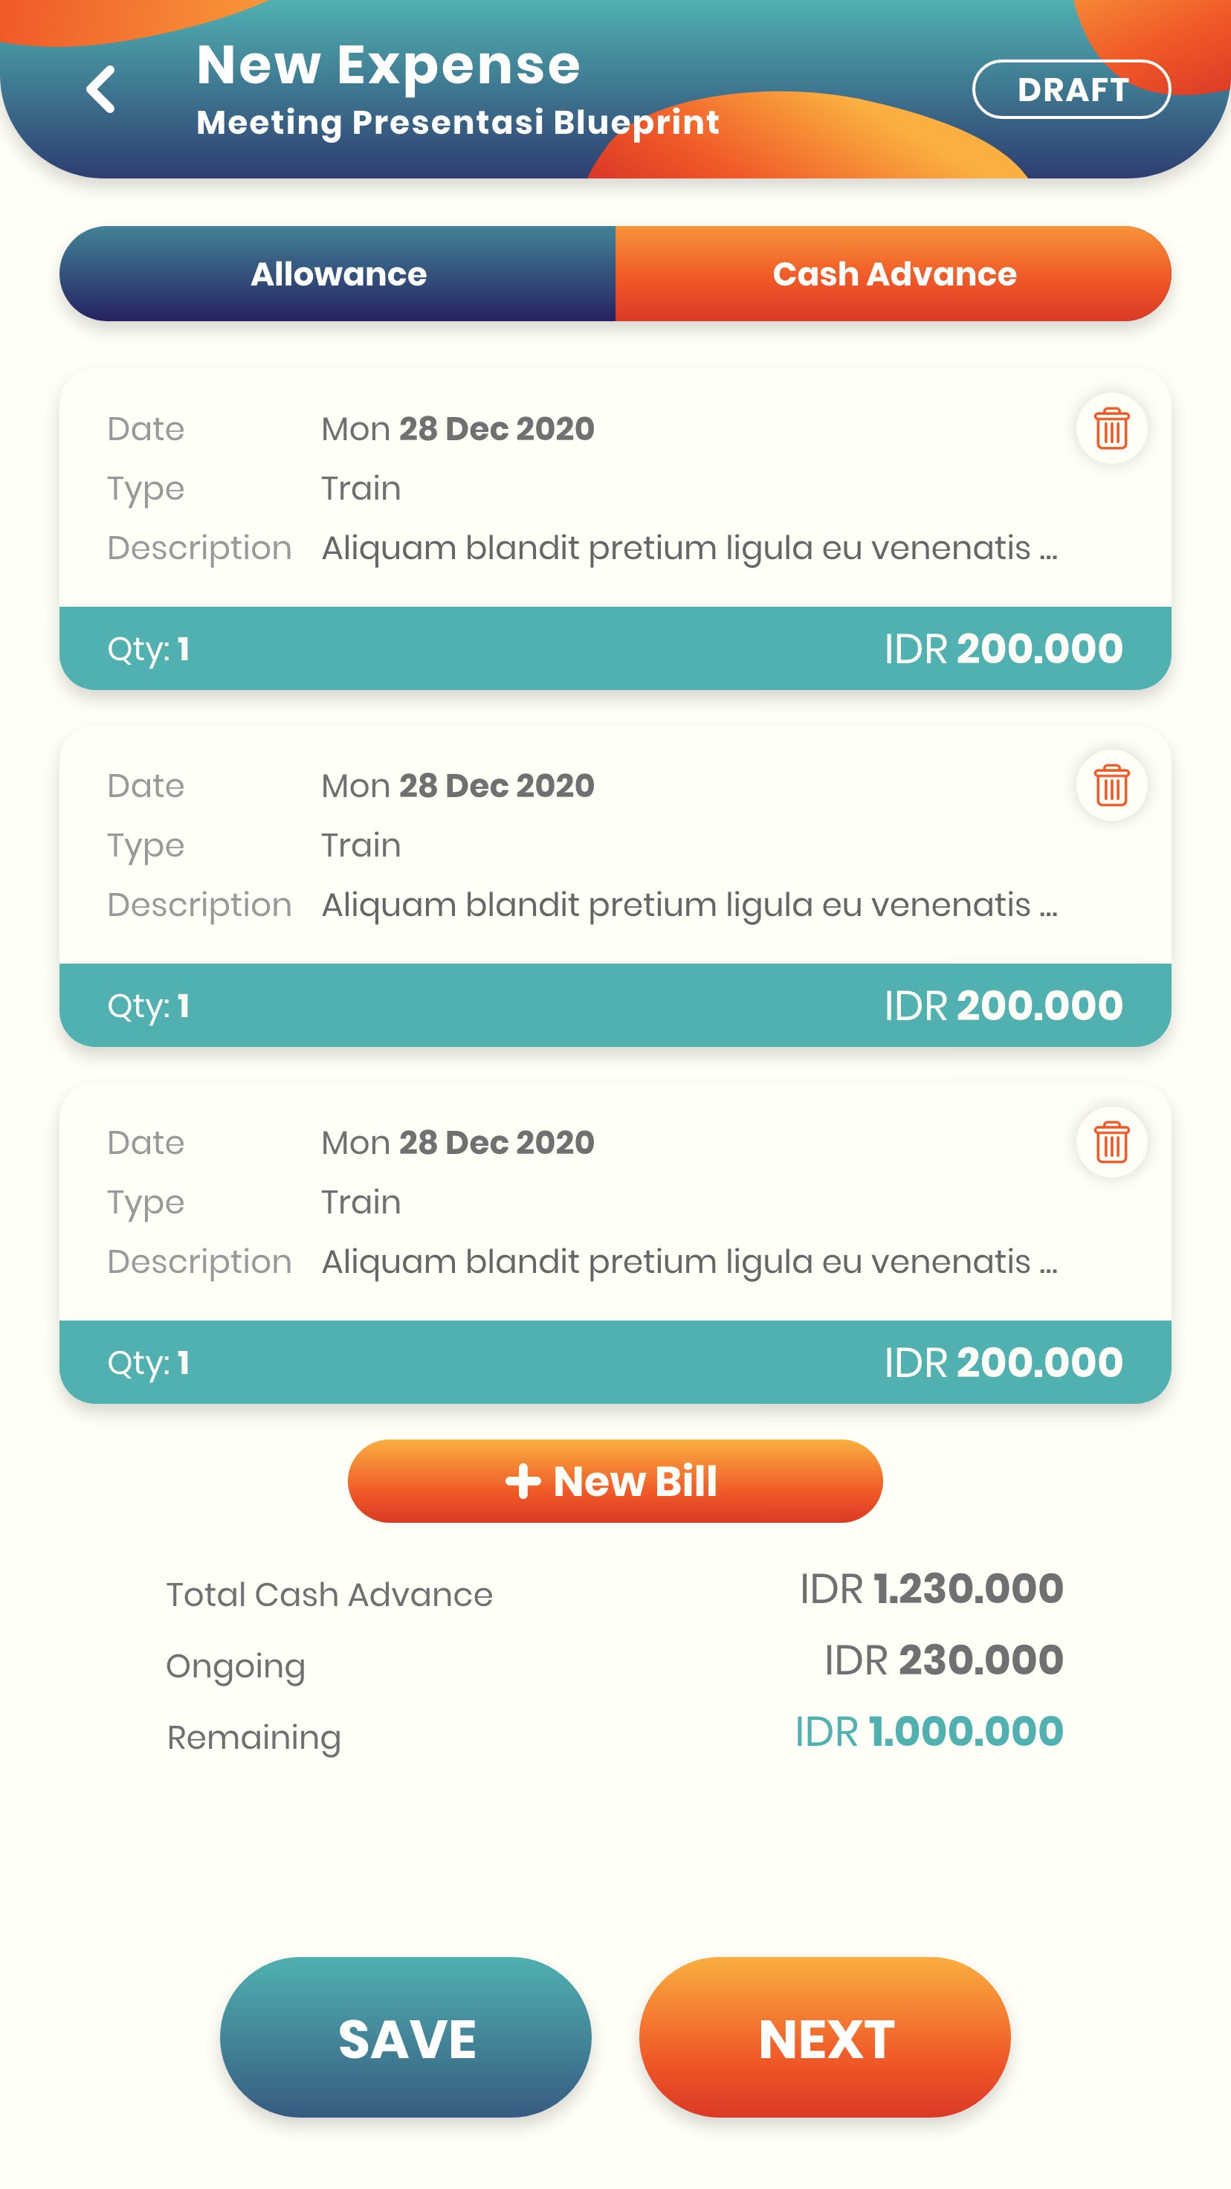Tap the Total Cash Advance amount
The width and height of the screenshot is (1231, 2189).
931,1588
